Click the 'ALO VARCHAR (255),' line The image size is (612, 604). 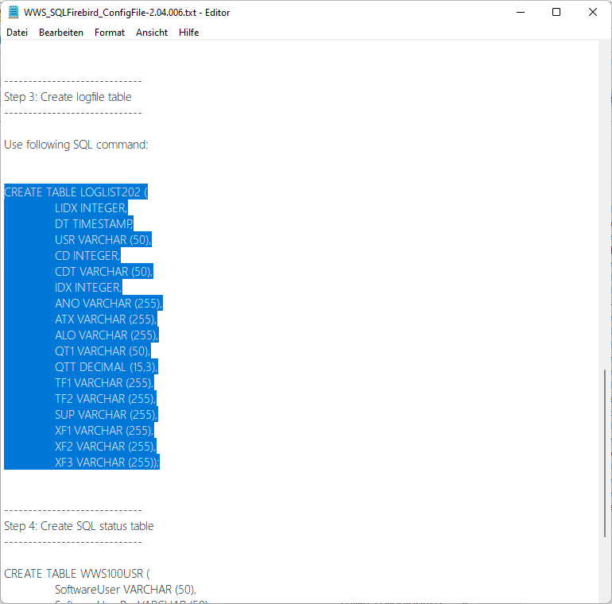pos(107,335)
